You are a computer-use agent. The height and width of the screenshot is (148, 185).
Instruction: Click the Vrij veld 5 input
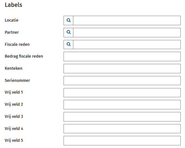click(x=122, y=140)
